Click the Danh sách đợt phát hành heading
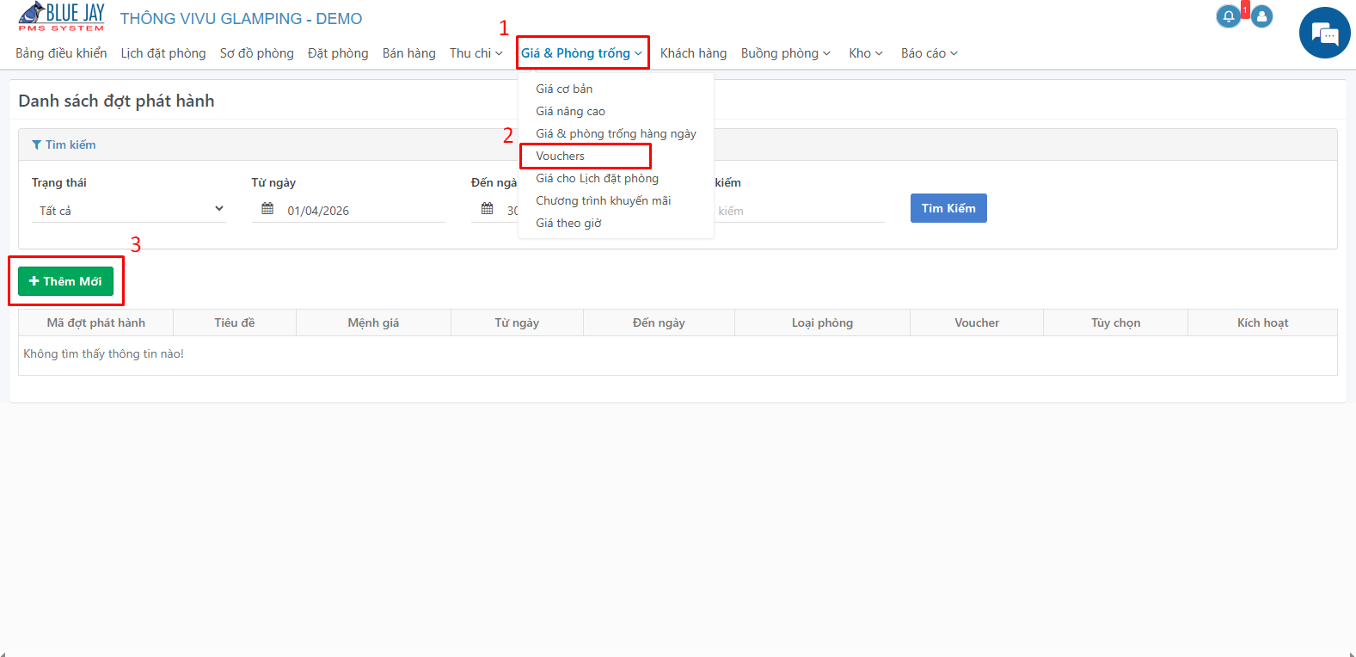Image resolution: width=1356 pixels, height=657 pixels. pyautogui.click(x=116, y=101)
